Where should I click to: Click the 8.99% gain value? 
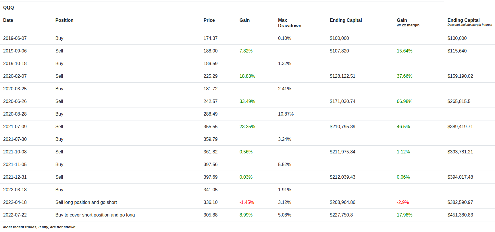pyautogui.click(x=246, y=215)
